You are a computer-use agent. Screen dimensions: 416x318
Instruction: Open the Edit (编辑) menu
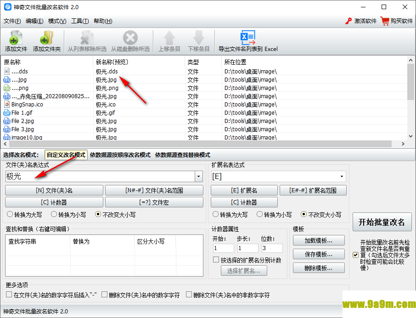(x=34, y=21)
